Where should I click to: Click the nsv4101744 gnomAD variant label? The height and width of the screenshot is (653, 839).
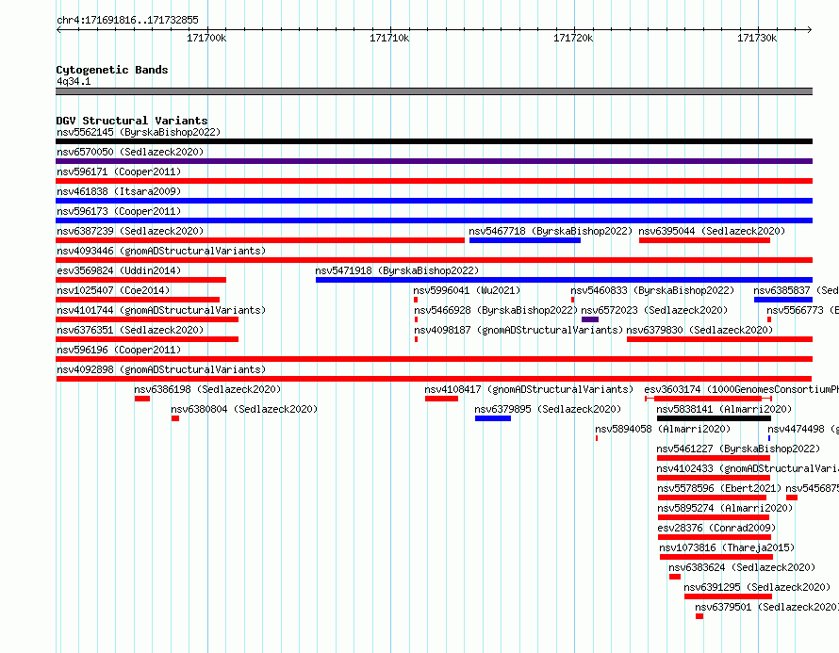point(161,310)
